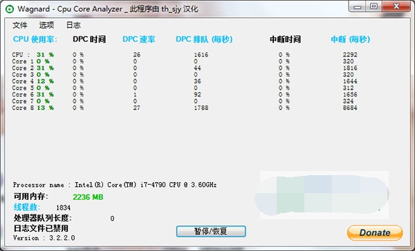Image resolution: width=415 pixels, height=251 pixels.
Task: Click DPC rate value 26
Action: click(137, 54)
